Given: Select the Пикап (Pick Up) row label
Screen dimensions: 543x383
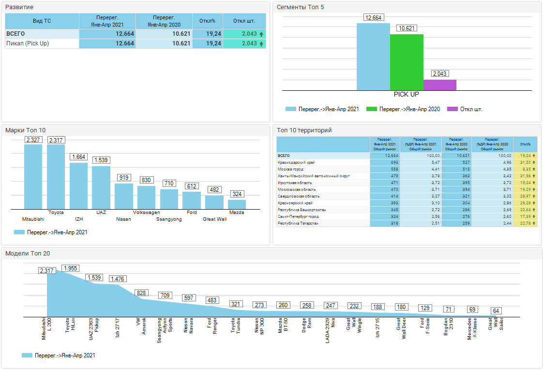Looking at the screenshot, I should point(28,43).
